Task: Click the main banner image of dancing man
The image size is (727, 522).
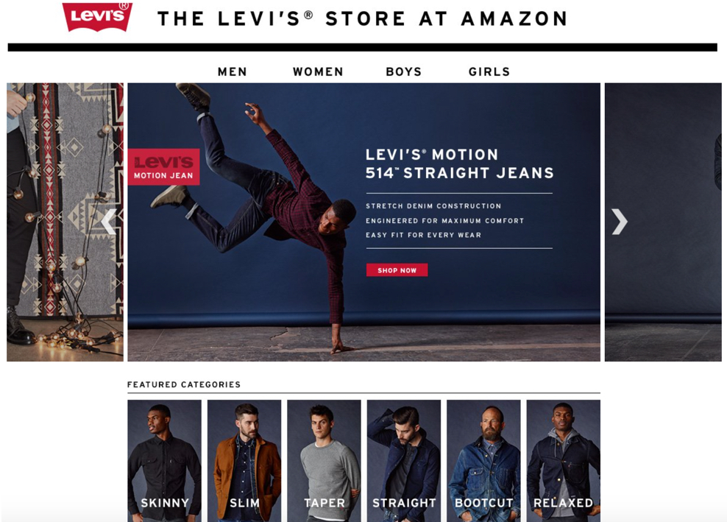Action: [x=364, y=222]
